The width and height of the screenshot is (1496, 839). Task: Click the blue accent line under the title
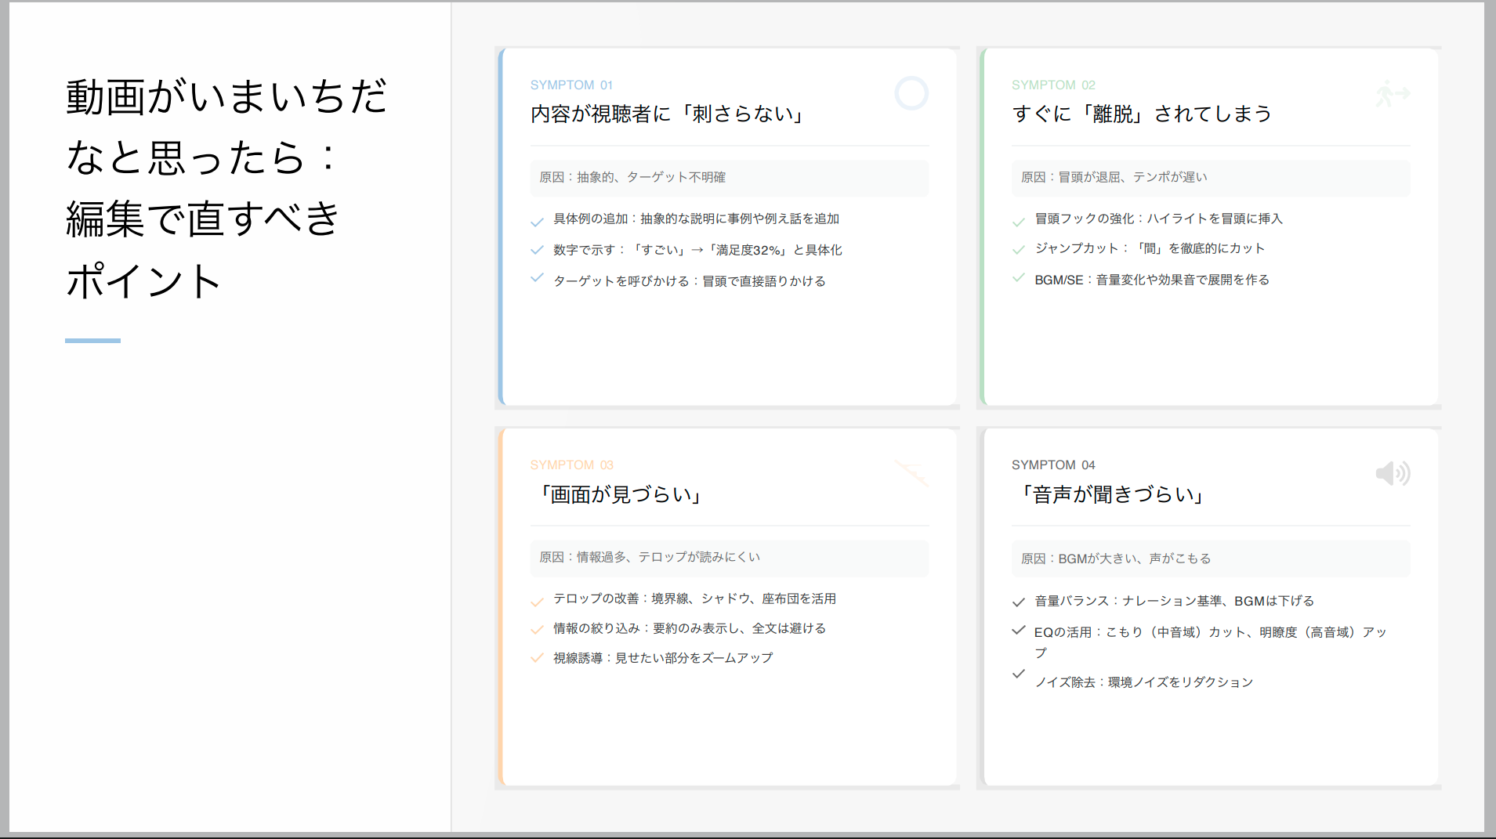[92, 341]
